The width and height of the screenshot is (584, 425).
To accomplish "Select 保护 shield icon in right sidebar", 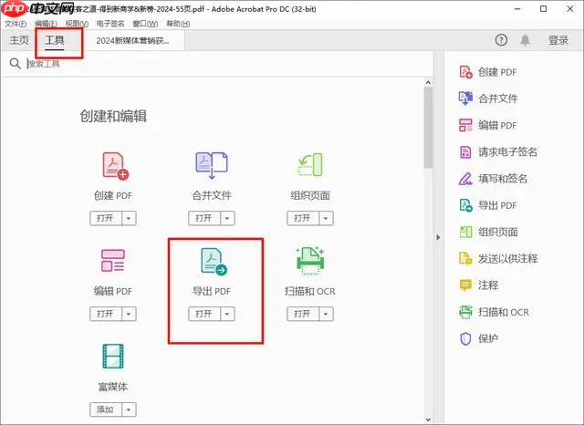I will tap(465, 338).
